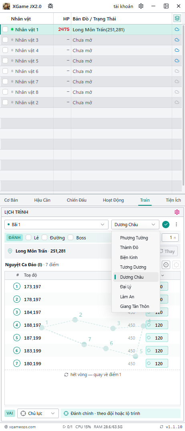
Task: Check the box for Nhân vật 1
Action: (x=5, y=29)
